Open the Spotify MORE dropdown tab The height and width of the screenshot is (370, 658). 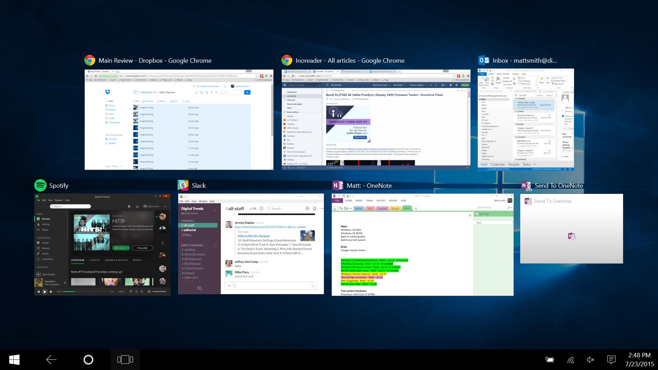point(137,260)
